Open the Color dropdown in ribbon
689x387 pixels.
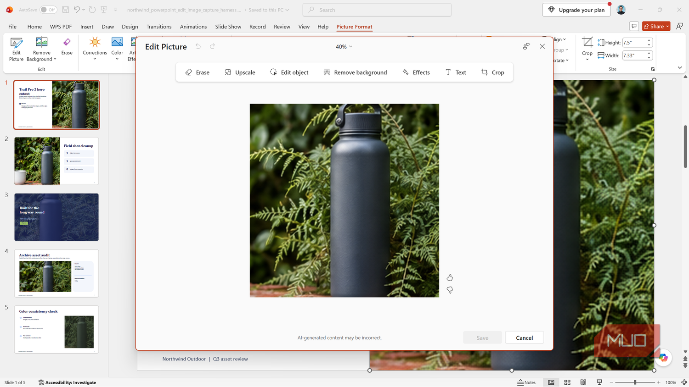[x=117, y=59]
